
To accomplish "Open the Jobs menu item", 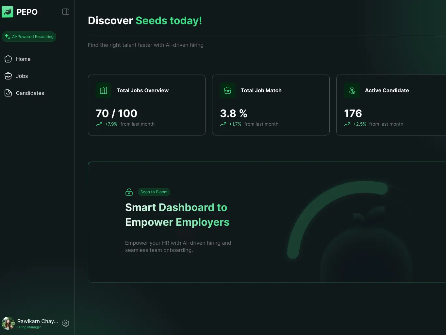I will pyautogui.click(x=22, y=76).
